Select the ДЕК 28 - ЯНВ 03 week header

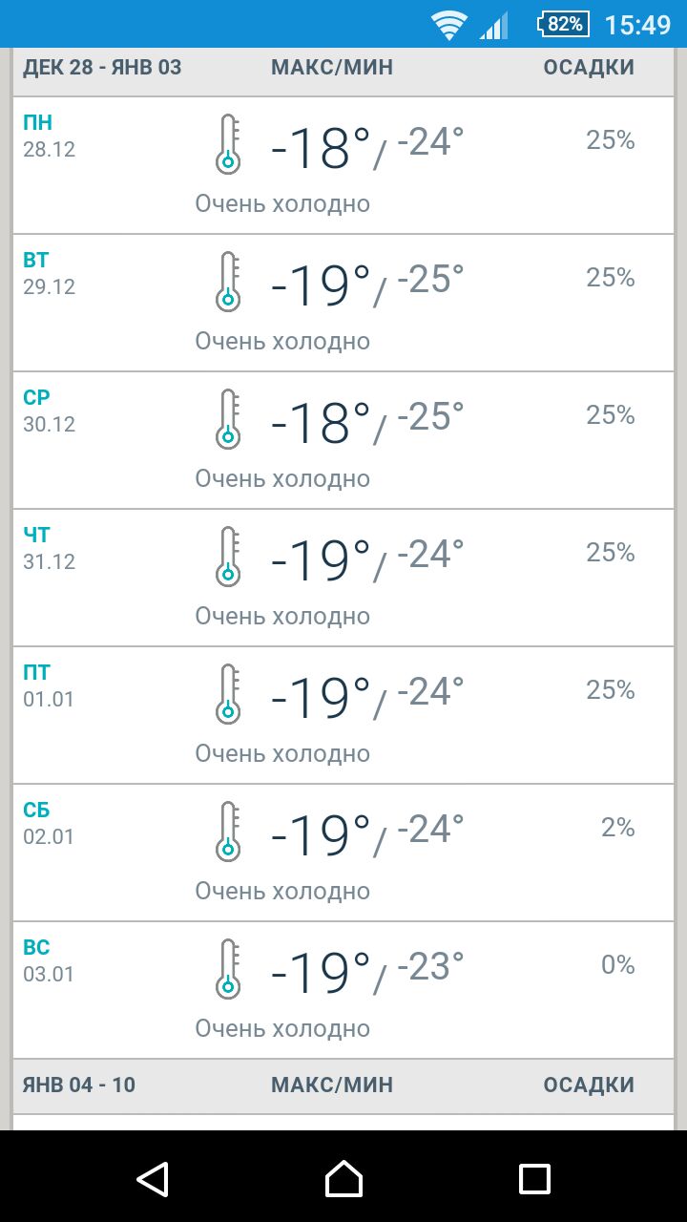[102, 68]
